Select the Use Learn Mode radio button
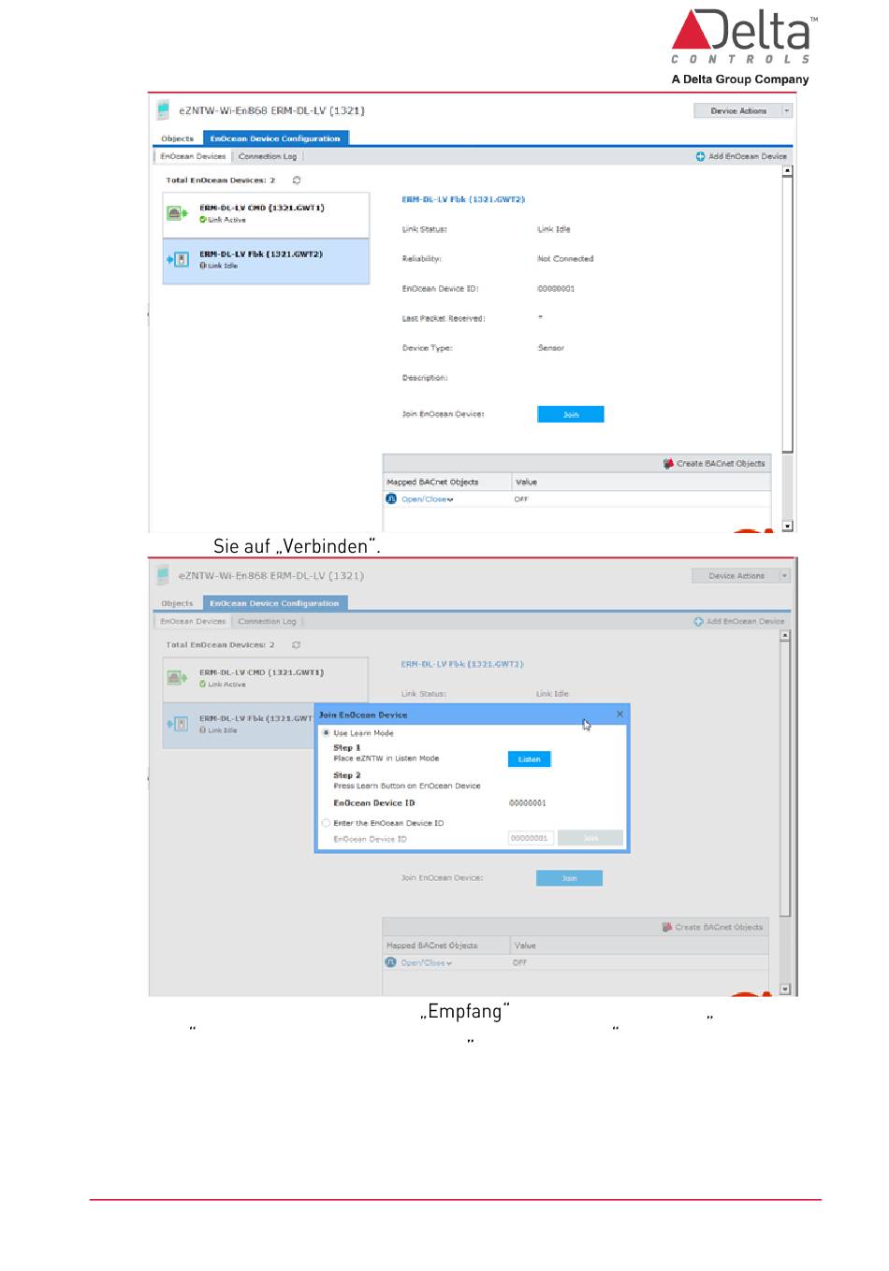This screenshot has height=1271, width=889. 326,733
